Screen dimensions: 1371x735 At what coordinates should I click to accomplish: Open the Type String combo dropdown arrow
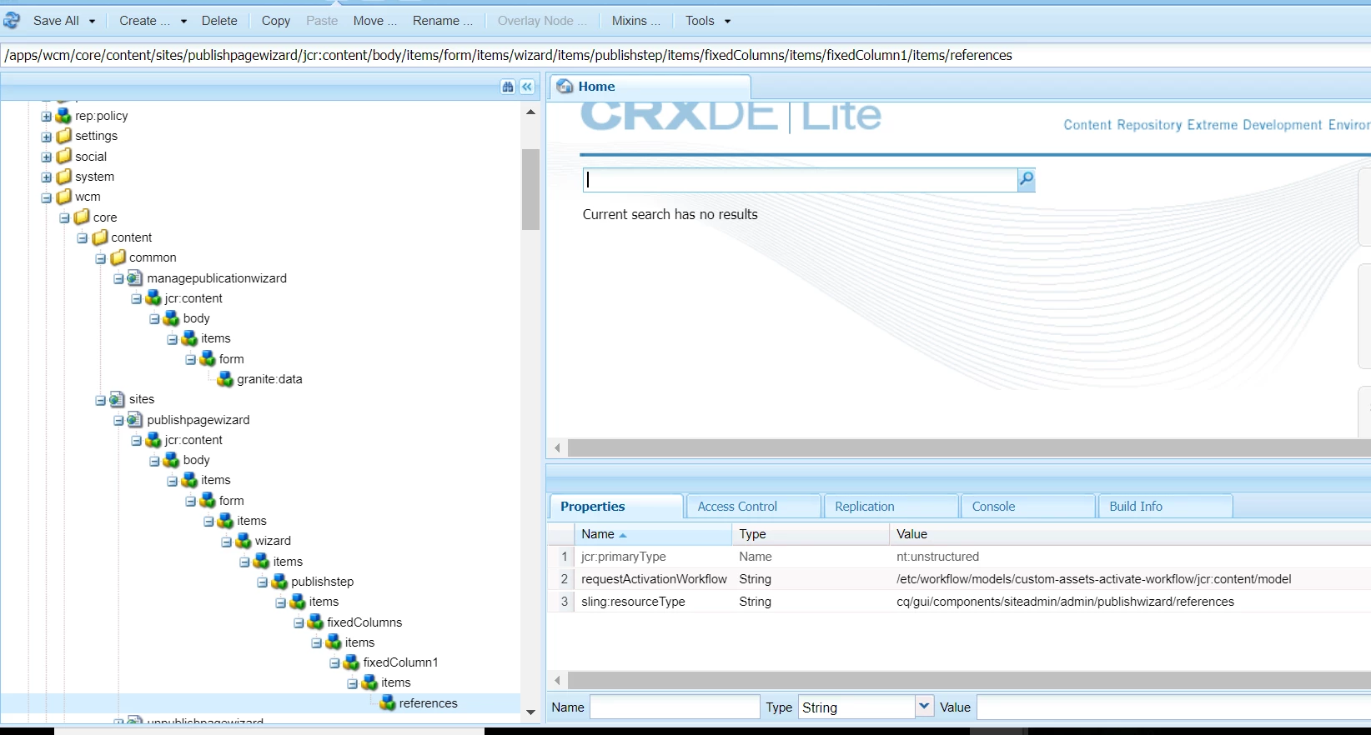coord(924,707)
